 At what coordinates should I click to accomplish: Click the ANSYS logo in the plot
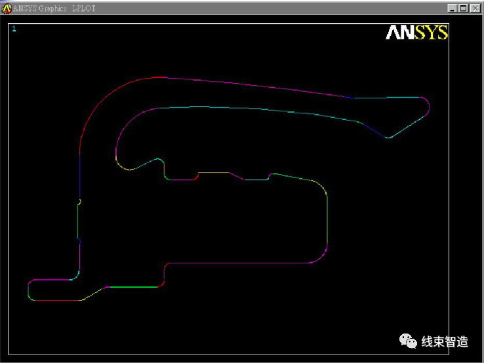[416, 32]
